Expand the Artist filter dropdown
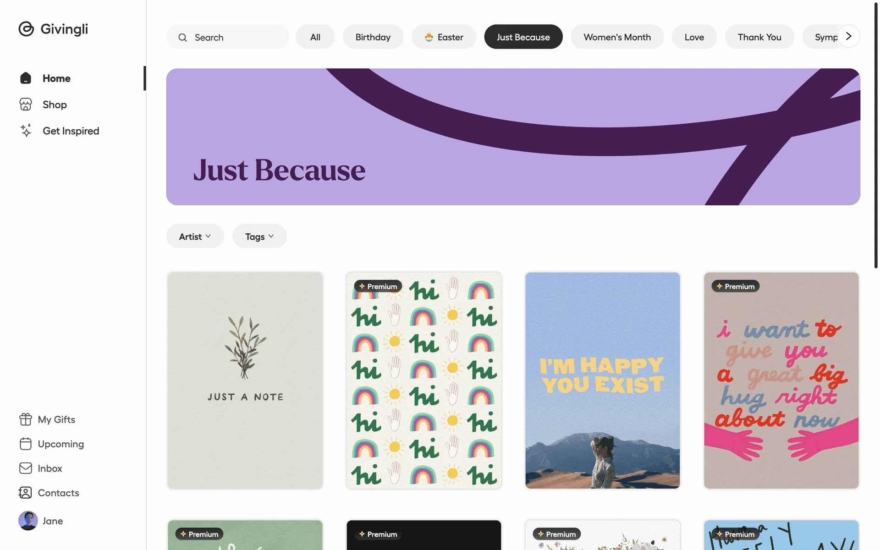 coord(195,236)
